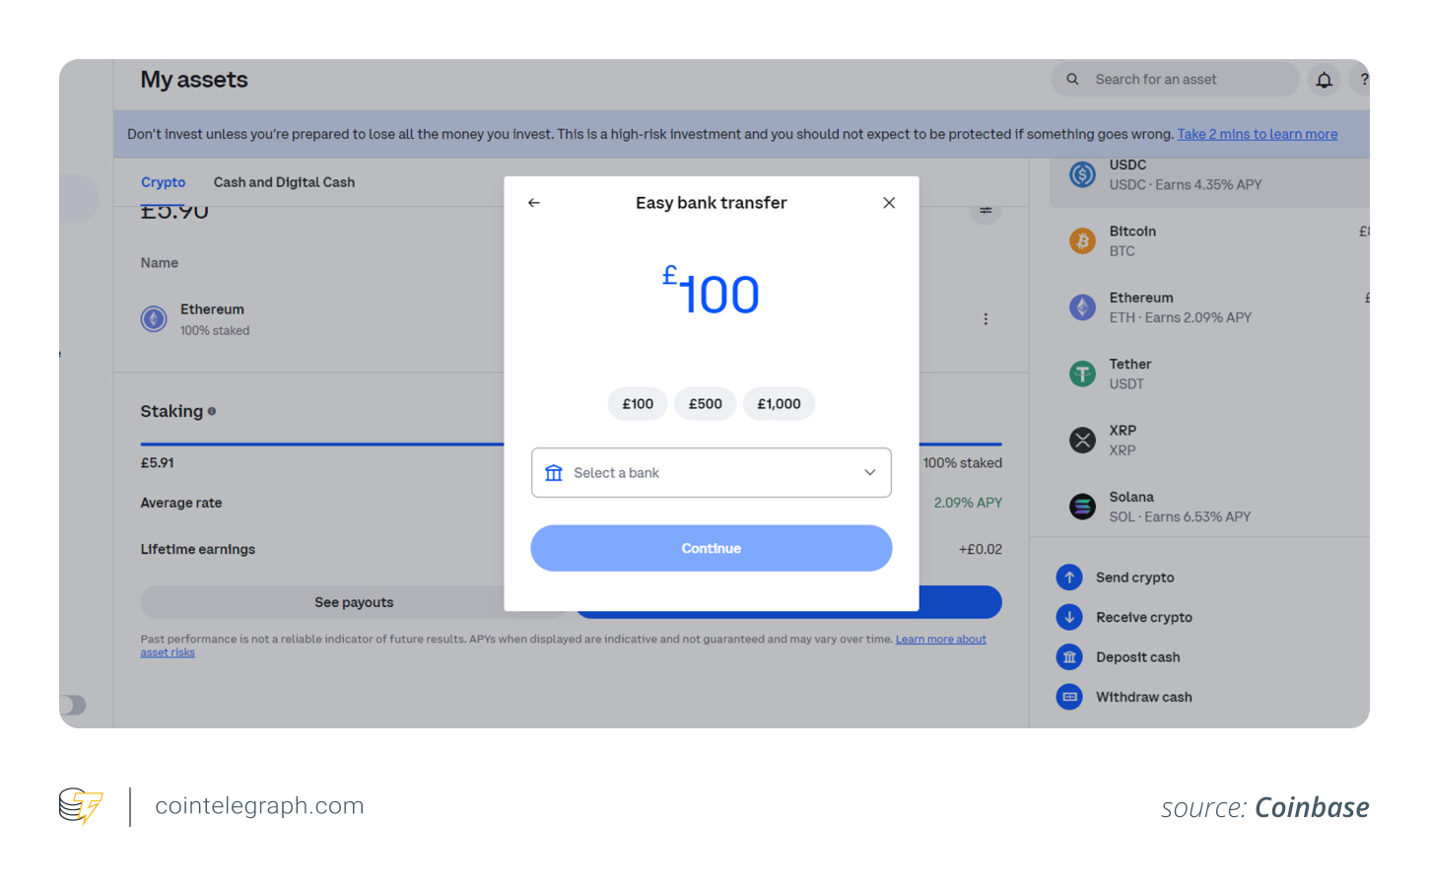This screenshot has height=886, width=1429.
Task: Select the Bitcoin BTC asset icon
Action: (1082, 240)
